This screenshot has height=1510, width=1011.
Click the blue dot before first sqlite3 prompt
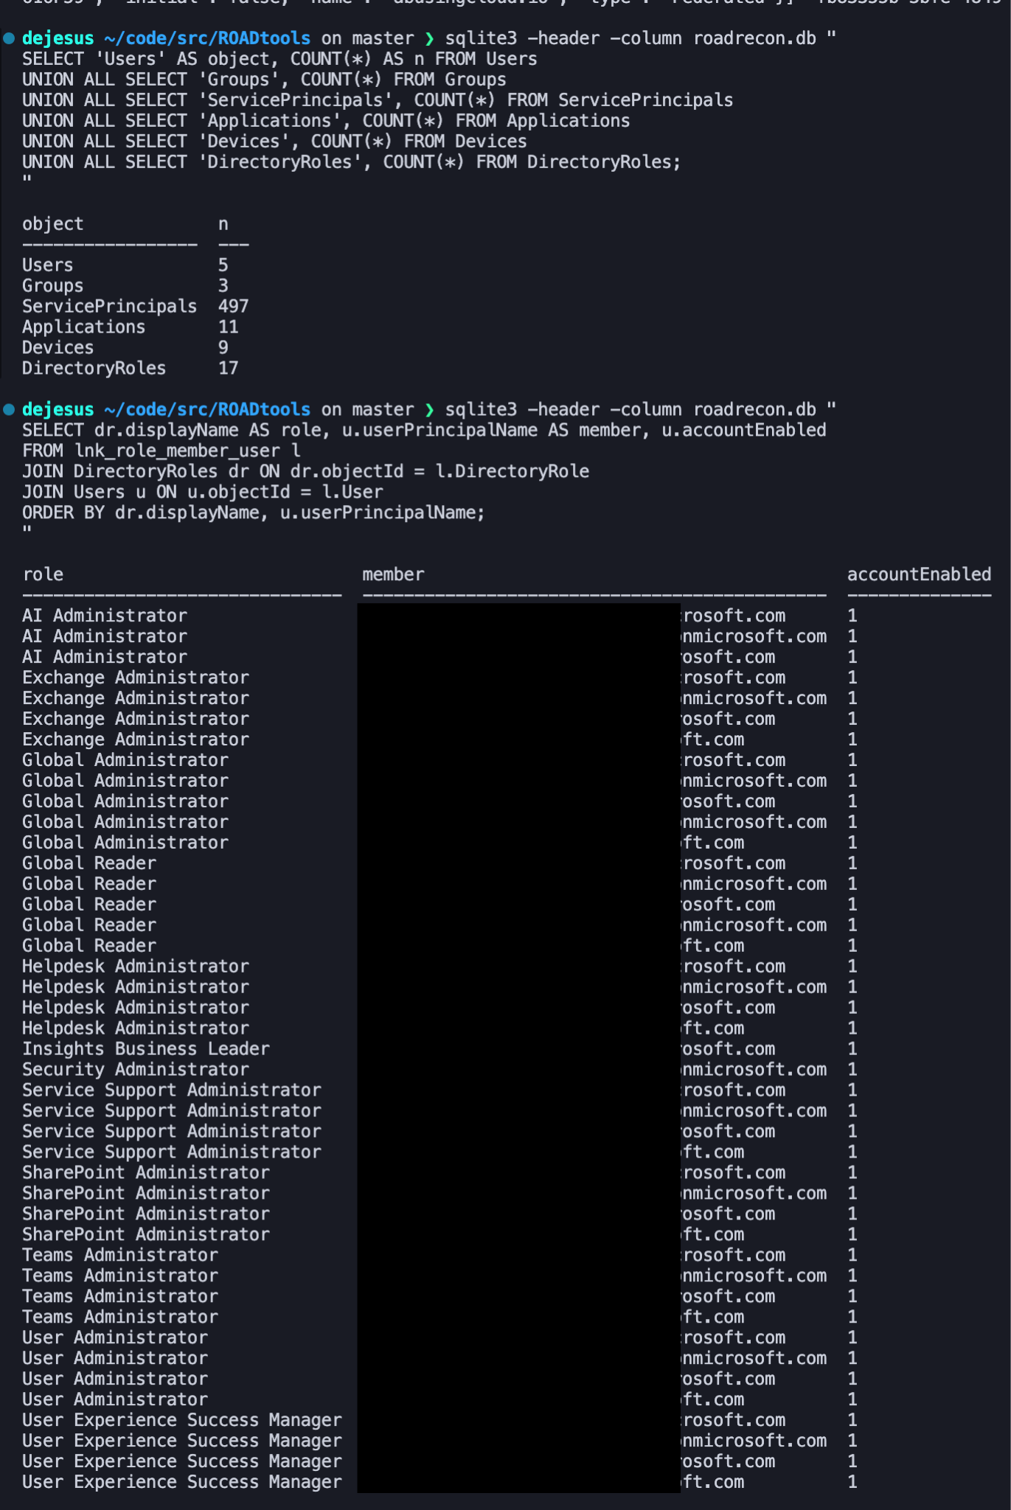tap(9, 38)
